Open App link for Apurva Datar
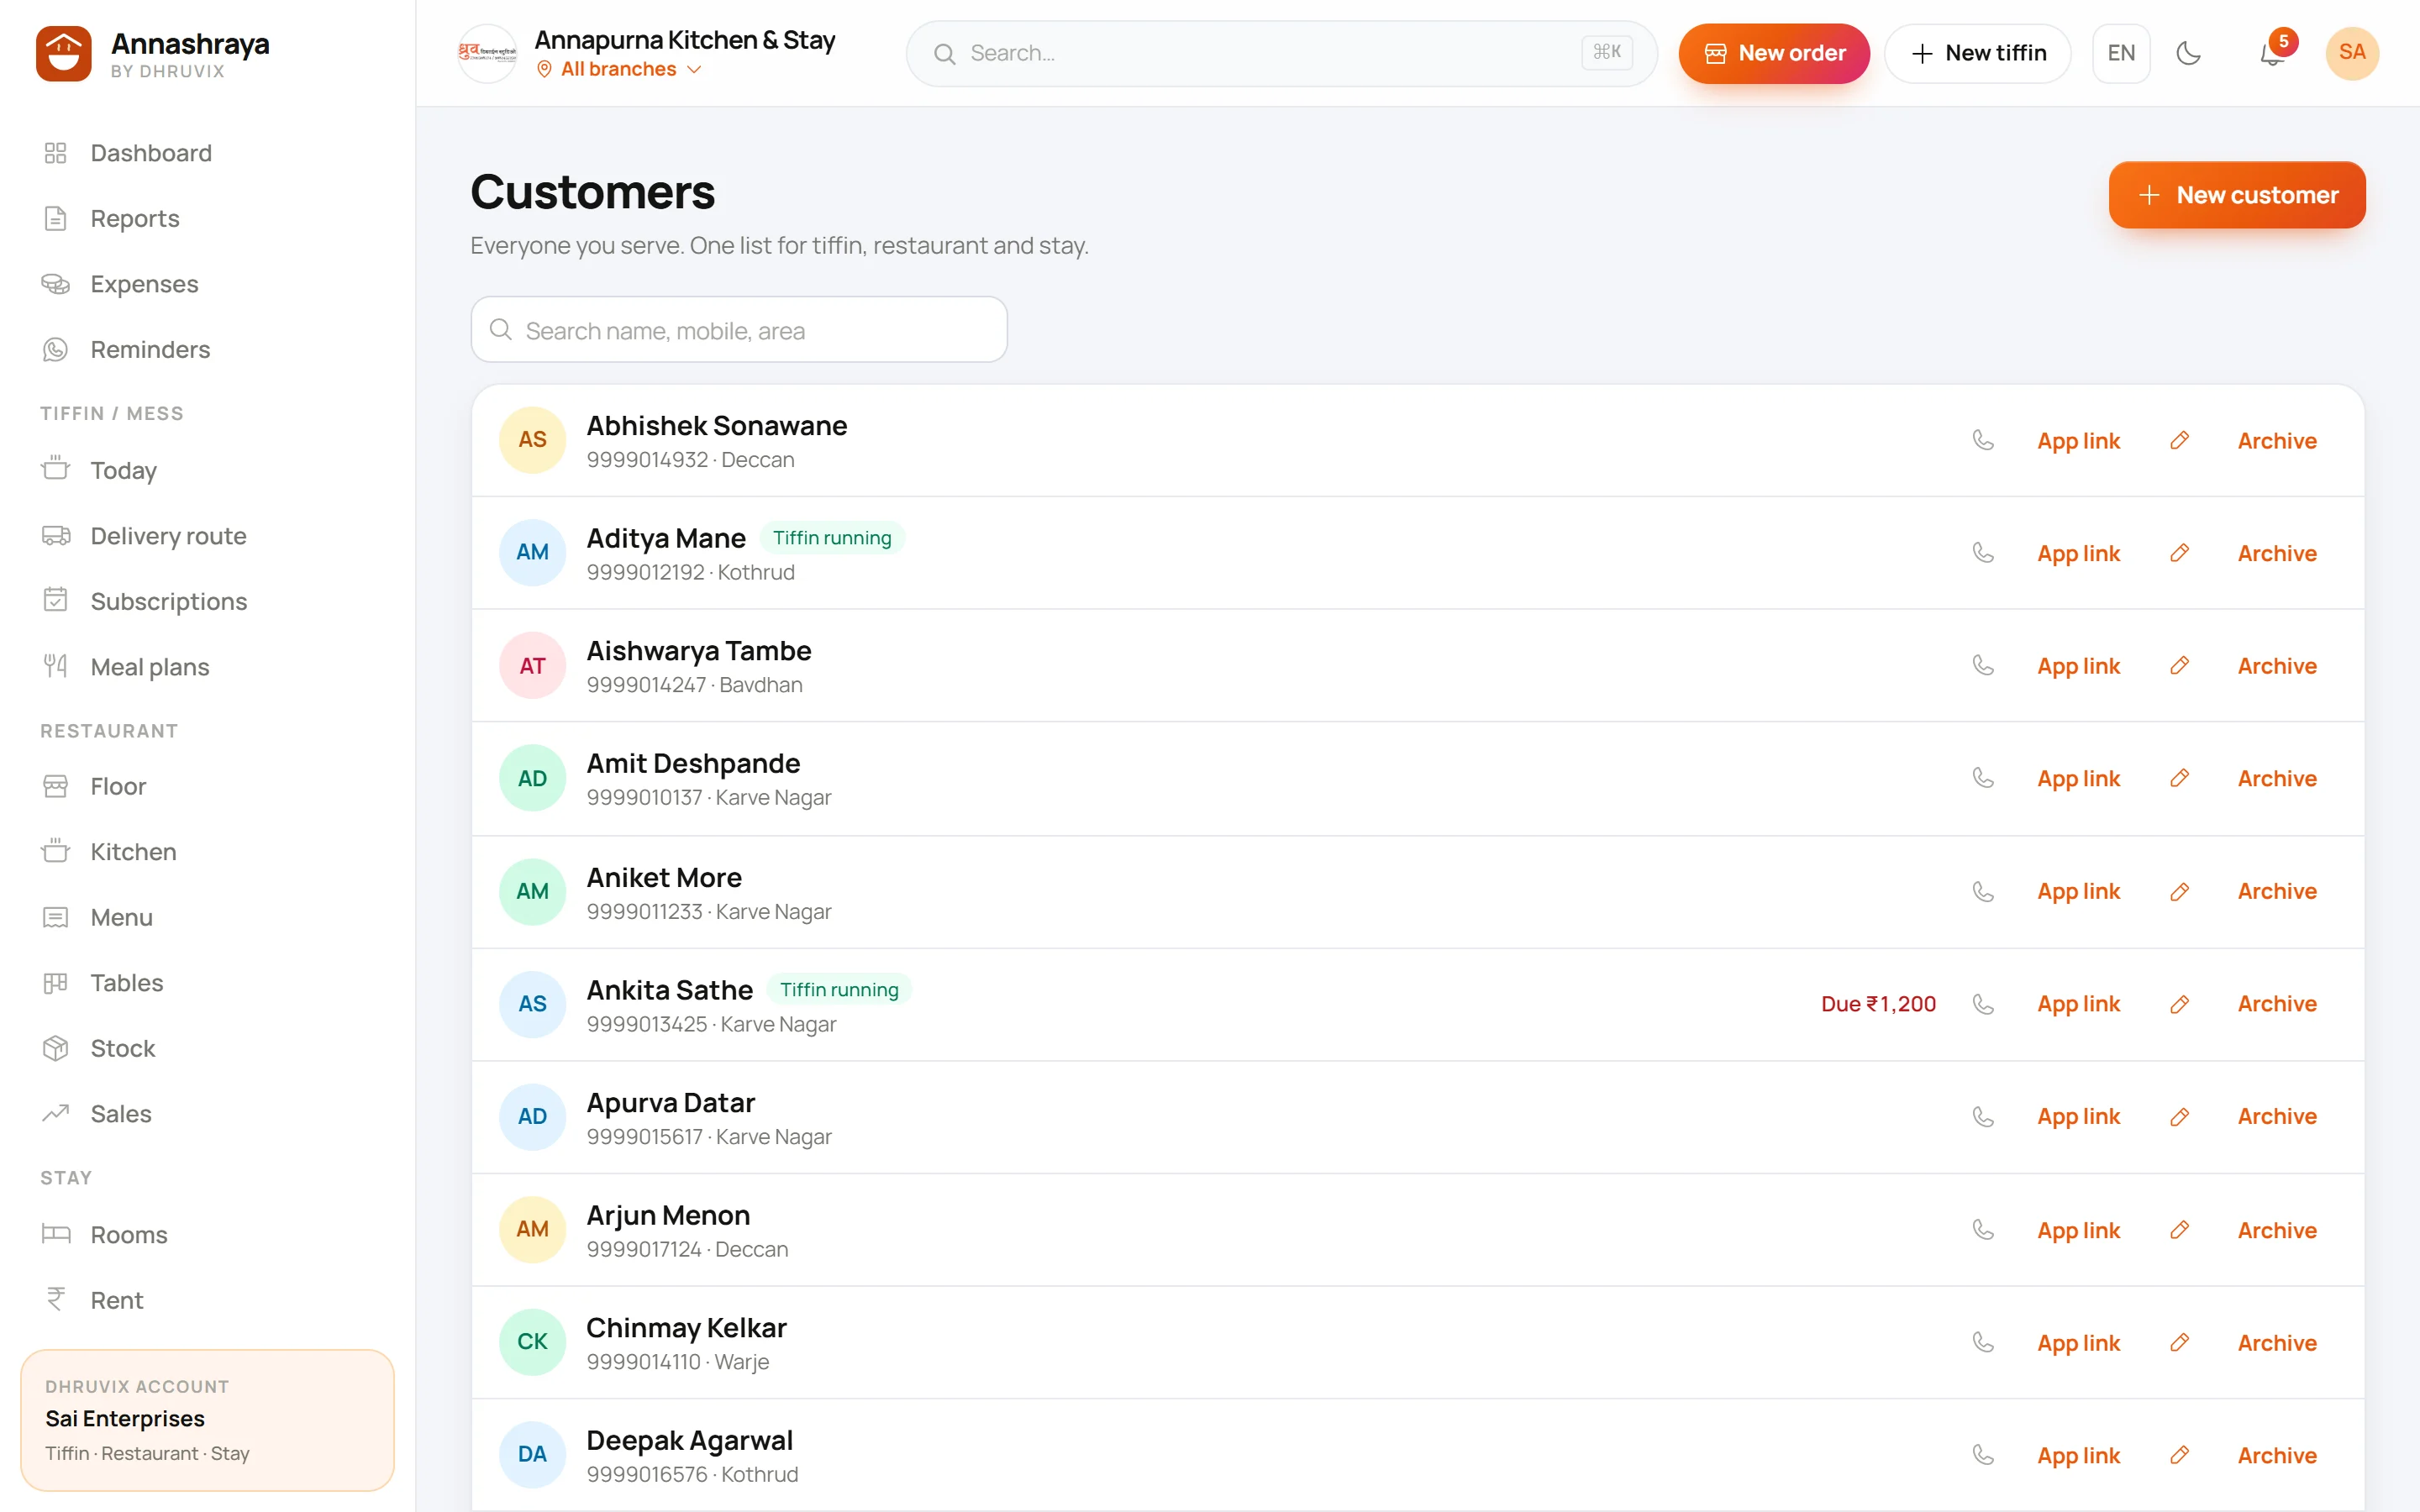The image size is (2420, 1512). [2077, 1116]
